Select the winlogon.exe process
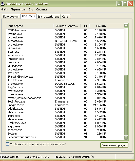Viewport: 135px width, 161px height. coord(65,59)
